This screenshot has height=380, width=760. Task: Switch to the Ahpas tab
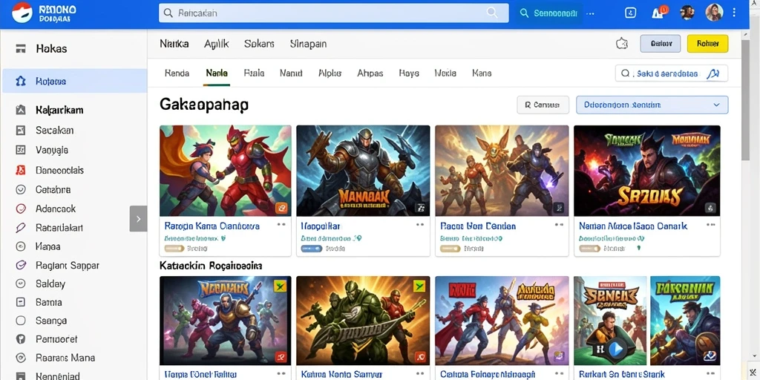[370, 73]
